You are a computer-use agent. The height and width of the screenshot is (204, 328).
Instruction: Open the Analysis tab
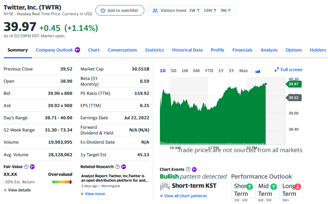(x=269, y=50)
